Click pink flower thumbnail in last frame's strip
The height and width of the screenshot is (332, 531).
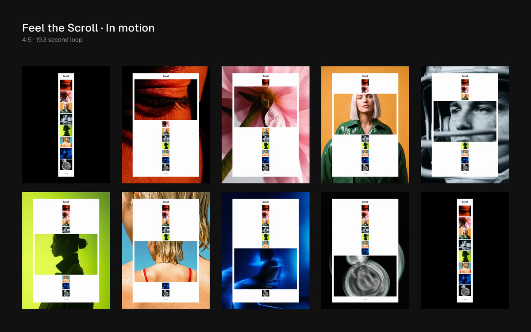click(x=465, y=222)
